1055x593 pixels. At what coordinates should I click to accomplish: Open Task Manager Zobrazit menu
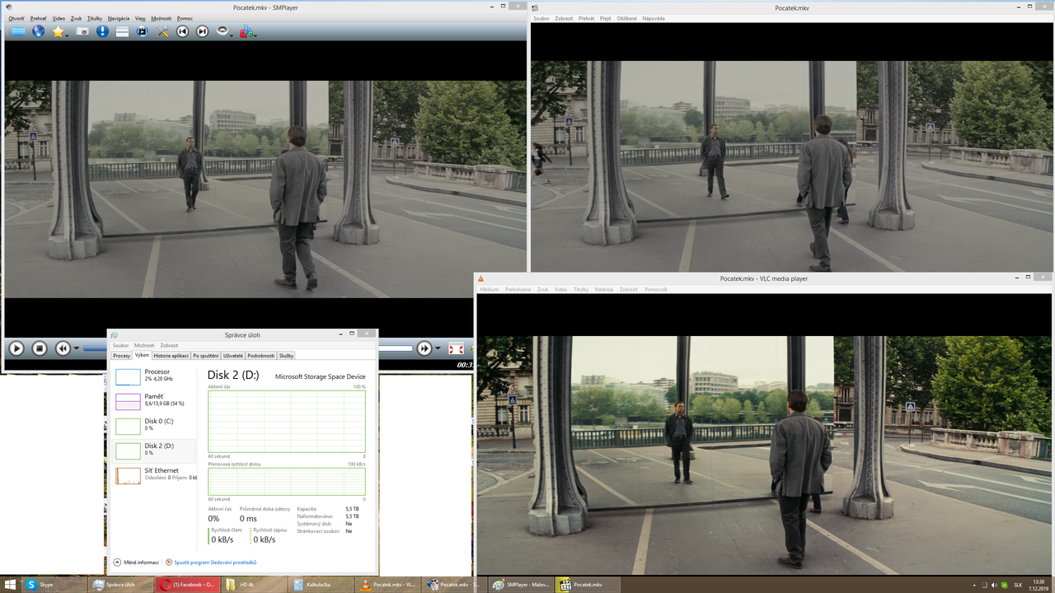tap(169, 345)
